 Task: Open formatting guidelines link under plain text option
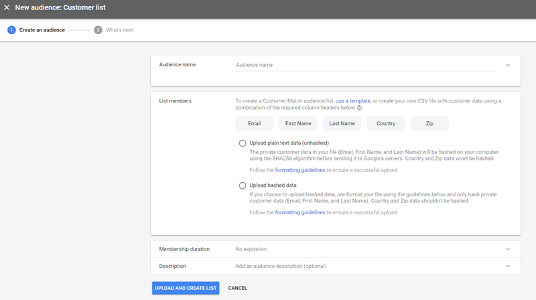click(300, 170)
